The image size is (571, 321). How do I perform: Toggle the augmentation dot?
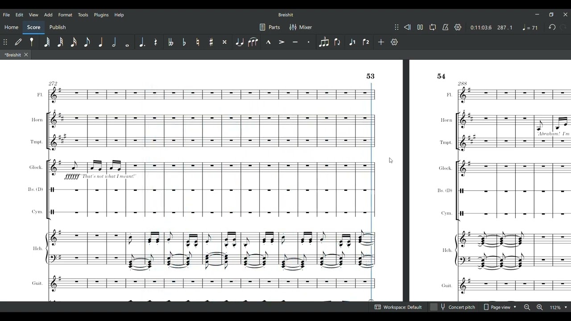click(142, 42)
